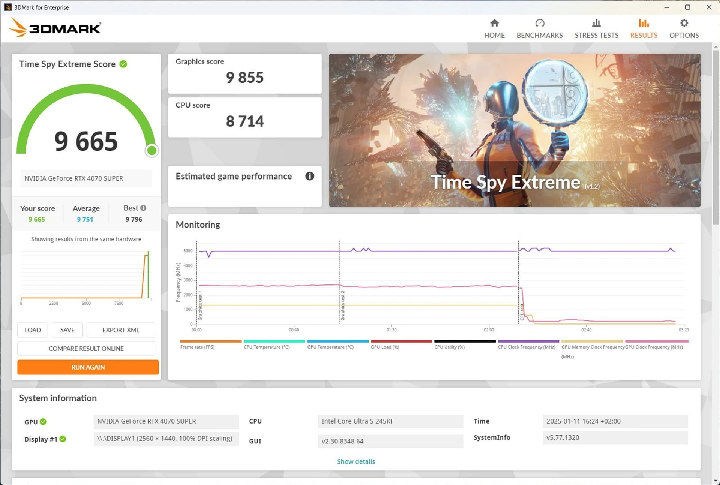
Task: Click the green validation check beside Time Spy Extreme Score
Action: (123, 64)
